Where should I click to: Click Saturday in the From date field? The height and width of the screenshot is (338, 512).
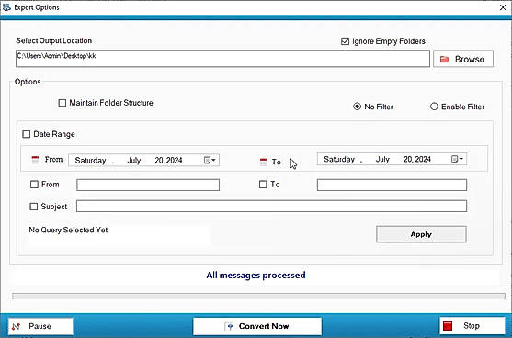(x=90, y=161)
